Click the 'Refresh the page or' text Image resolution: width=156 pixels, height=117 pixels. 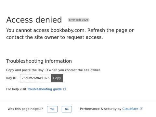pyautogui.click(x=110, y=30)
